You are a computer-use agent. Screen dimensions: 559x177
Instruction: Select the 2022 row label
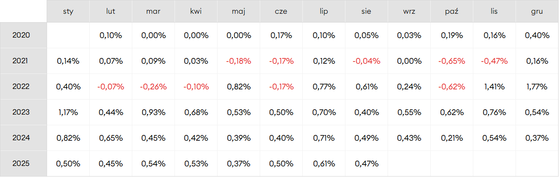[21, 86]
